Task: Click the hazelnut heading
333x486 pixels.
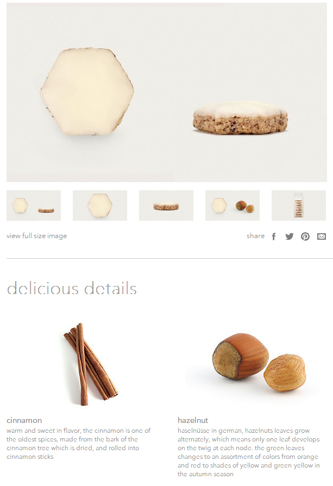Action: click(193, 421)
